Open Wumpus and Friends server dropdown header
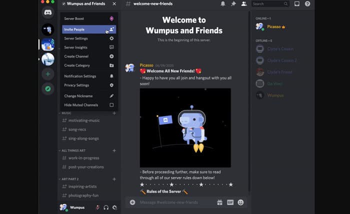The width and height of the screenshot is (350, 214). tap(89, 4)
